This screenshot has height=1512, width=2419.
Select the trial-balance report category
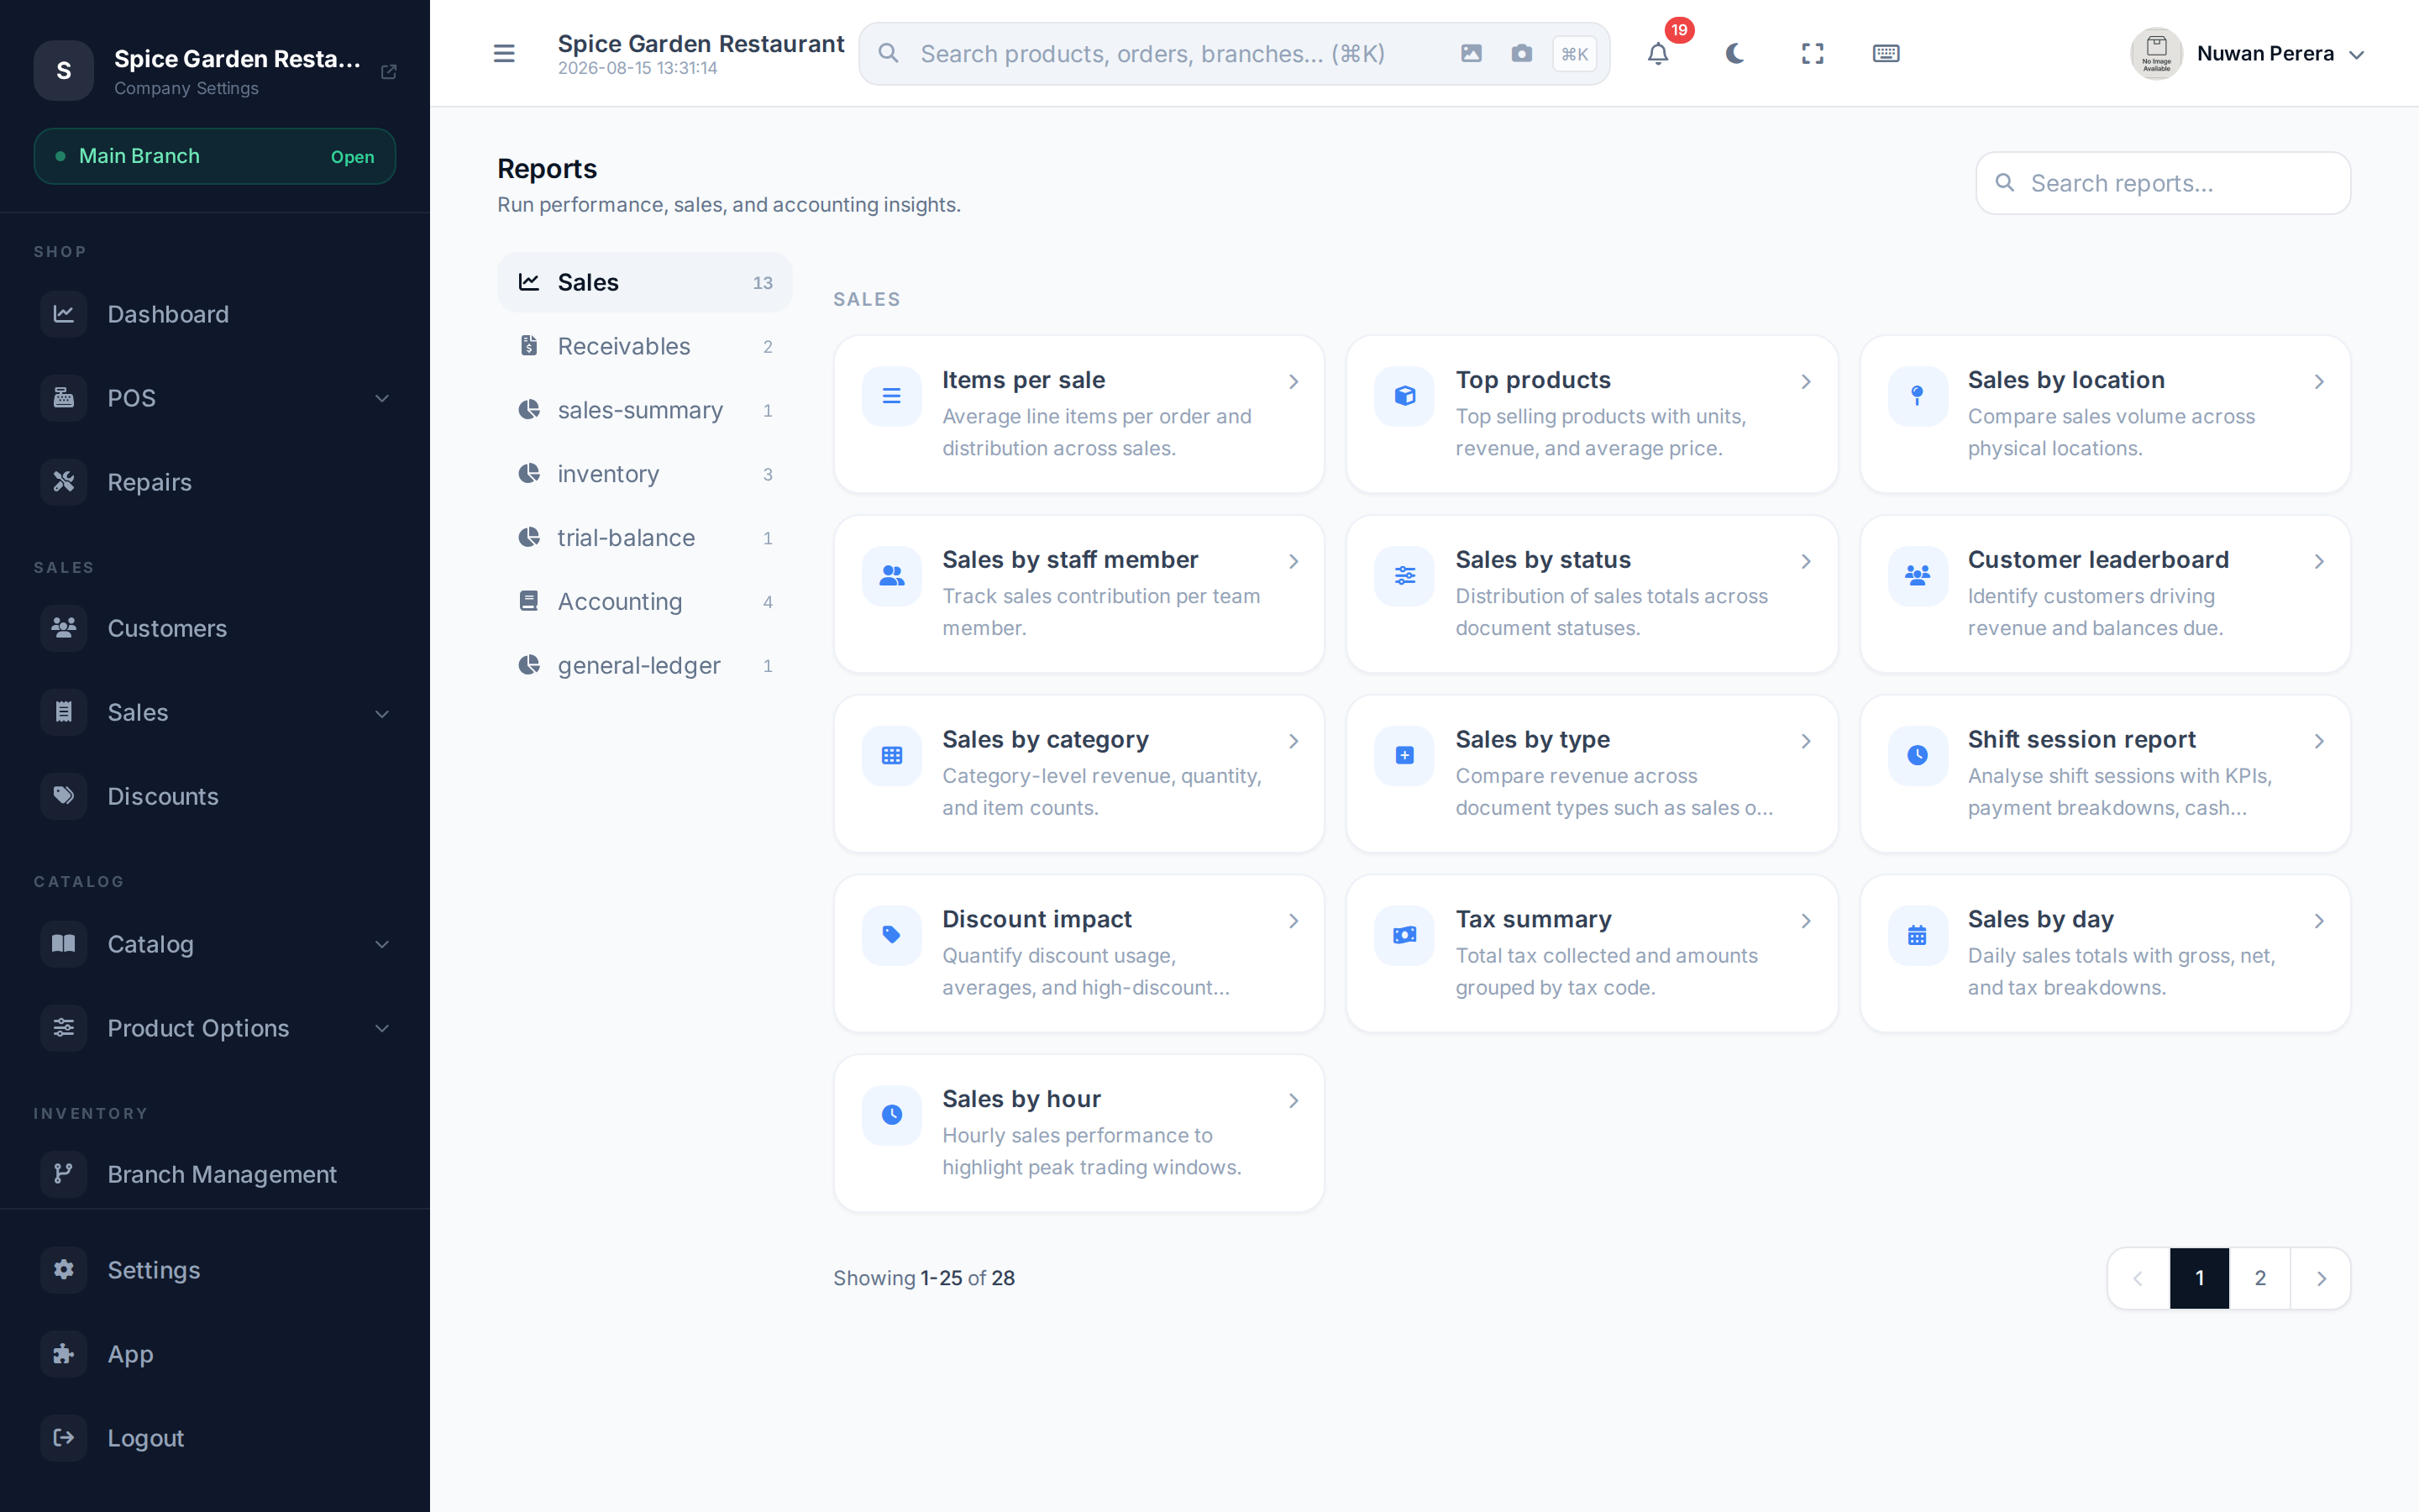point(645,538)
